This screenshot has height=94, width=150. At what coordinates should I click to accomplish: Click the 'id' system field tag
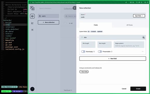[88, 31]
